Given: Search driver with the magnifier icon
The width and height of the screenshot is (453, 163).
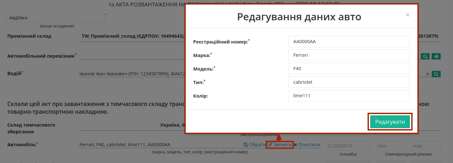Looking at the screenshot, I should click(x=436, y=74).
